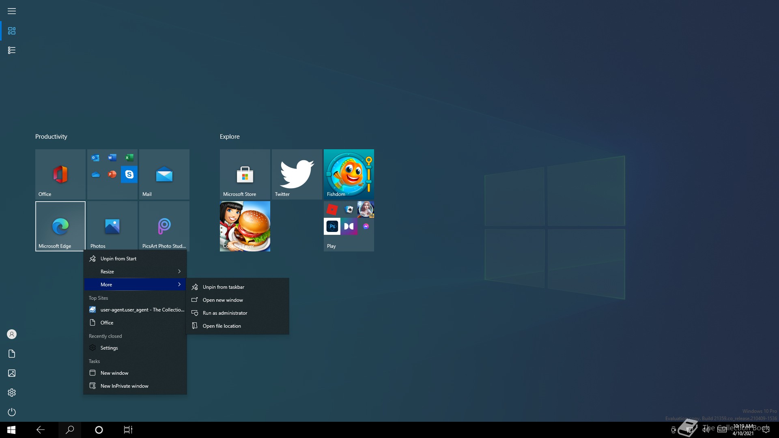Select Run as administrator
This screenshot has width=779, height=438.
[238, 313]
